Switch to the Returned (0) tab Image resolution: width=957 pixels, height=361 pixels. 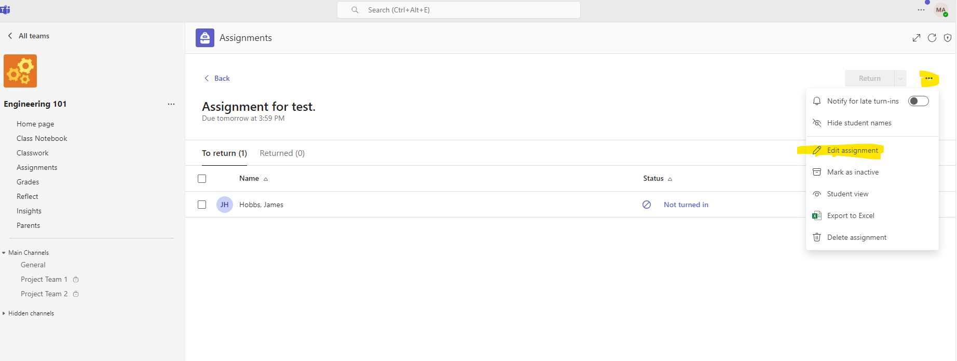282,153
